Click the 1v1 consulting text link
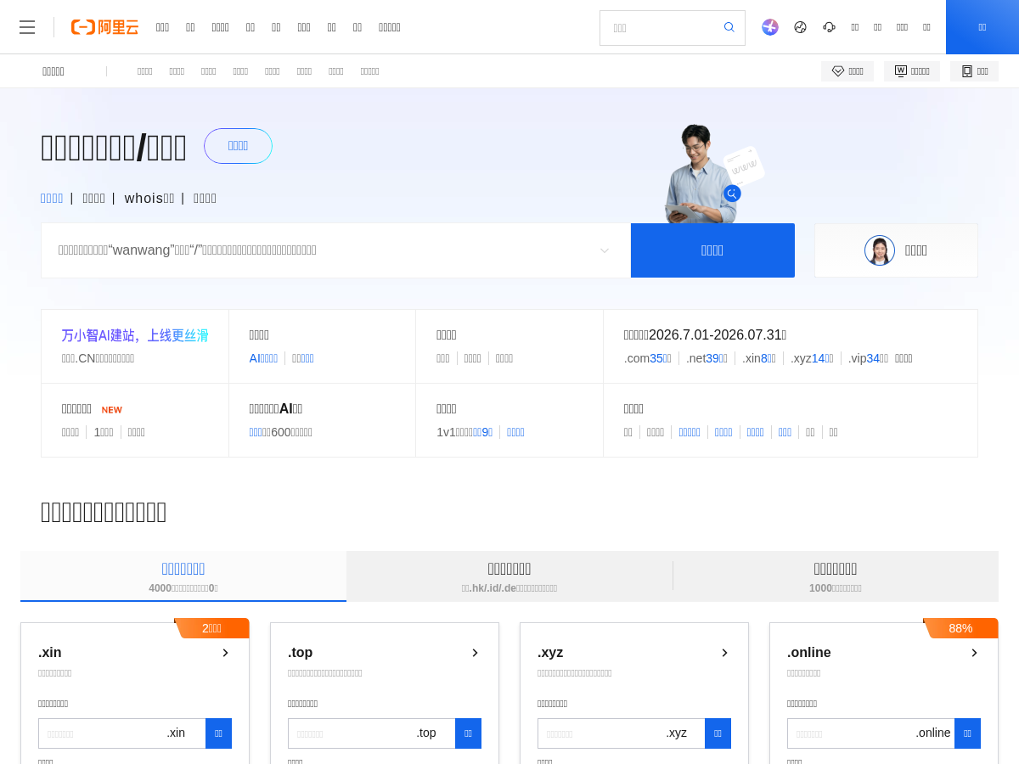The width and height of the screenshot is (1019, 764). click(464, 432)
